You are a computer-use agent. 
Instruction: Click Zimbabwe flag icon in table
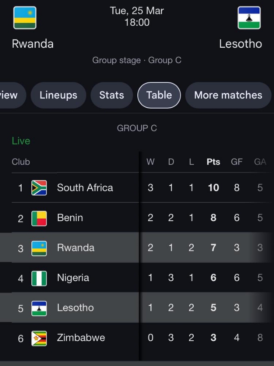click(39, 338)
